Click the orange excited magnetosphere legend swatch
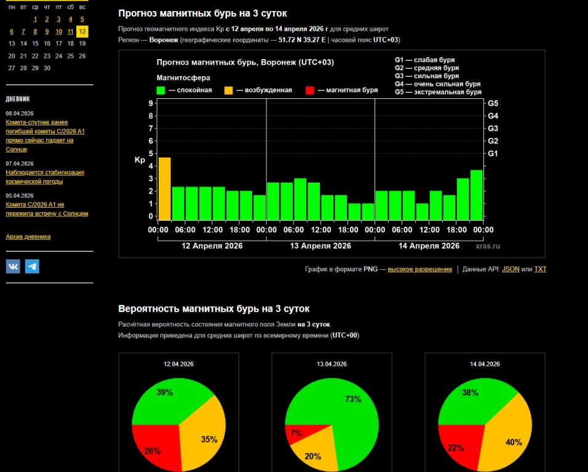The image size is (588, 472). click(228, 90)
